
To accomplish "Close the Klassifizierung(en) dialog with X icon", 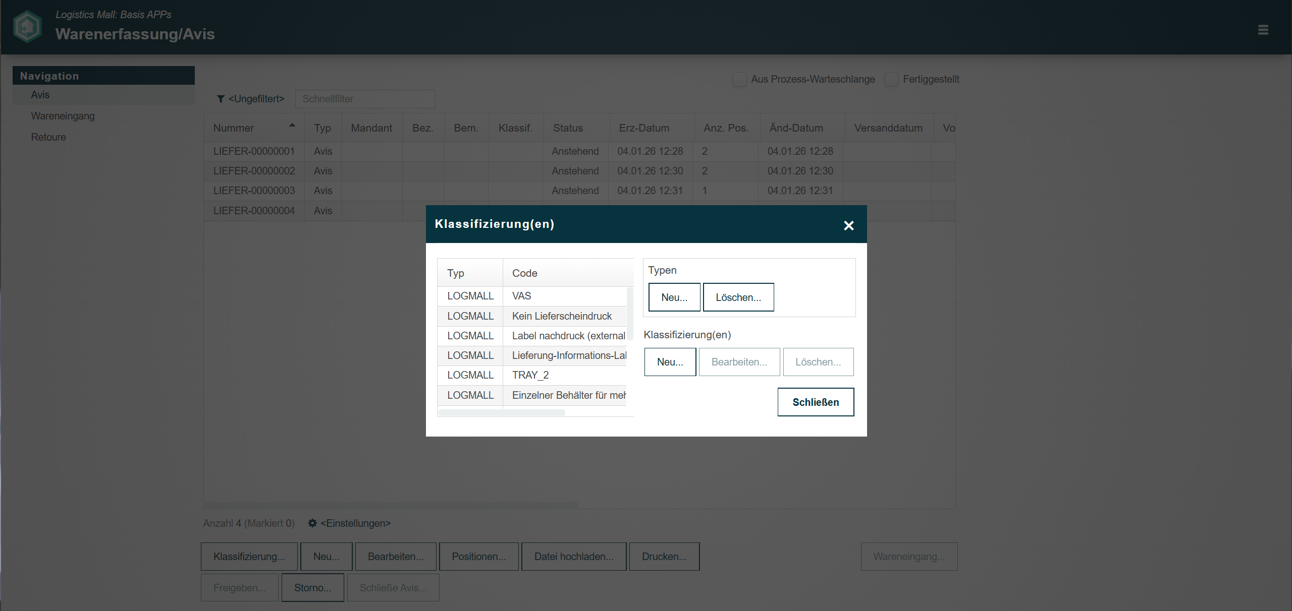I will [x=848, y=225].
